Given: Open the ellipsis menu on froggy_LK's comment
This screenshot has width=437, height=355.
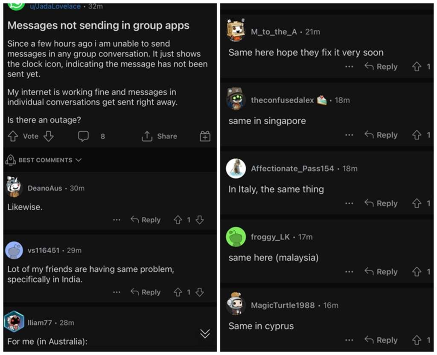Looking at the screenshot, I should (x=350, y=272).
